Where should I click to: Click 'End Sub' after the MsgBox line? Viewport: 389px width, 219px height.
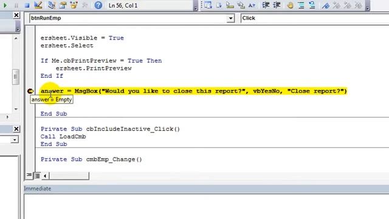pyautogui.click(x=54, y=114)
